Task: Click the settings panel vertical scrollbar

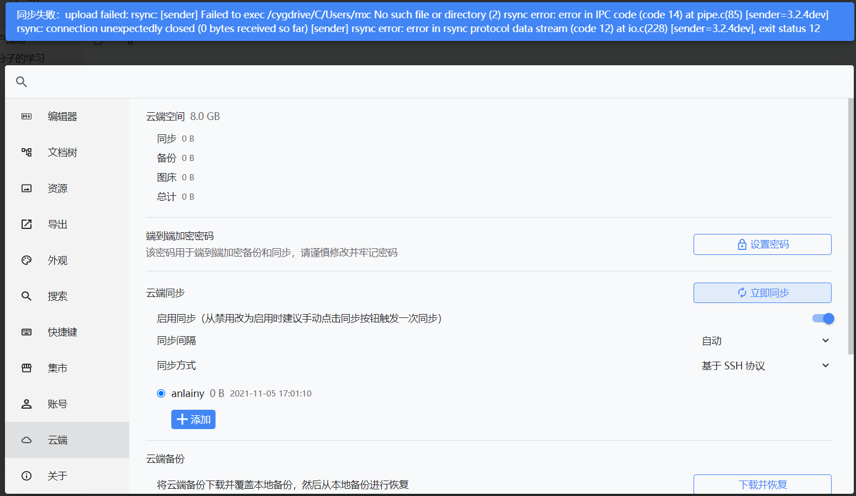Action: 851,227
